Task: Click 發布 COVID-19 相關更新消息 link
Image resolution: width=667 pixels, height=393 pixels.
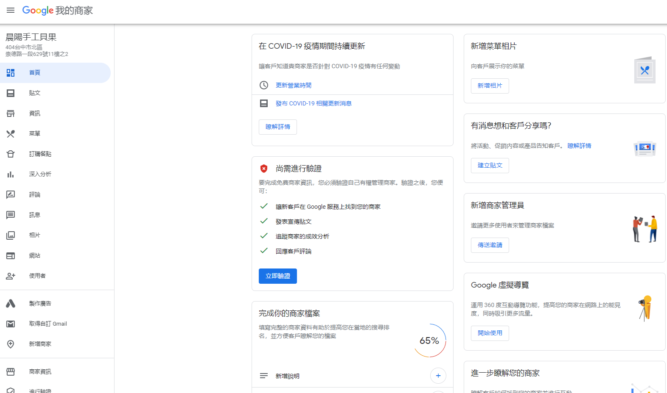Action: pyautogui.click(x=314, y=103)
